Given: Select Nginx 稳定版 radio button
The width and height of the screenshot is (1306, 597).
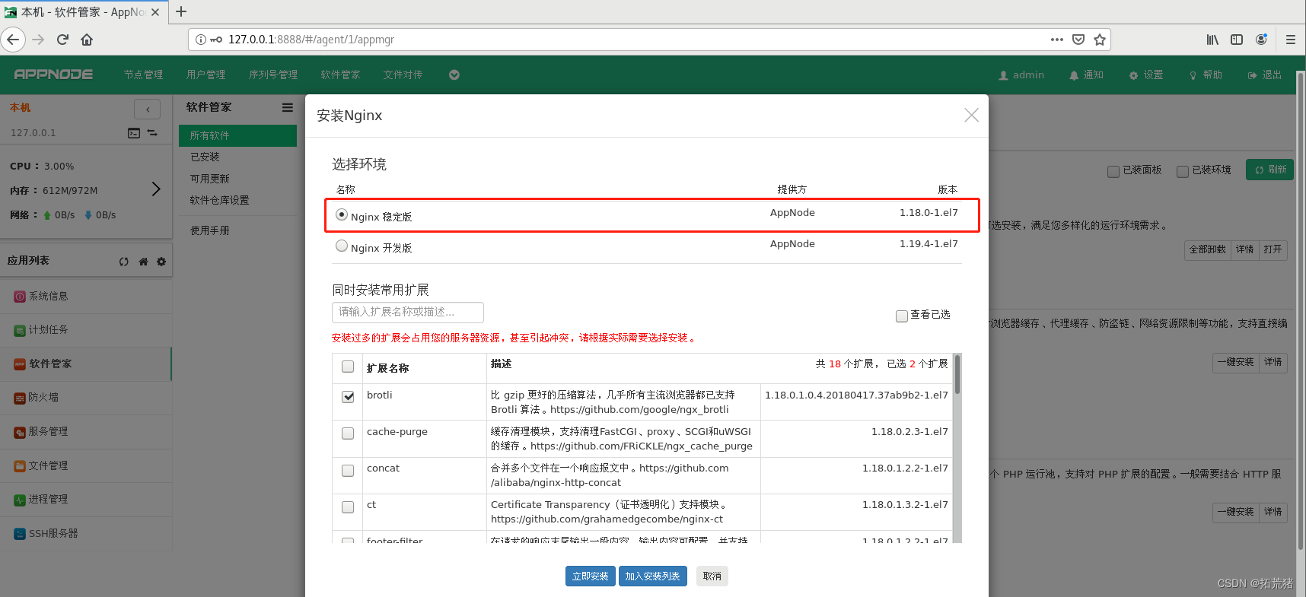Looking at the screenshot, I should coord(342,215).
